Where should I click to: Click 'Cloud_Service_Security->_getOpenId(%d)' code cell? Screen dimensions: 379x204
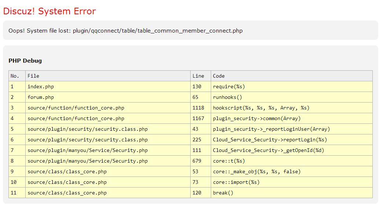(x=268, y=150)
